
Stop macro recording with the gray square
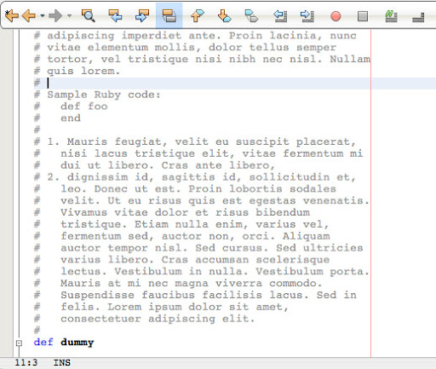[x=363, y=16]
